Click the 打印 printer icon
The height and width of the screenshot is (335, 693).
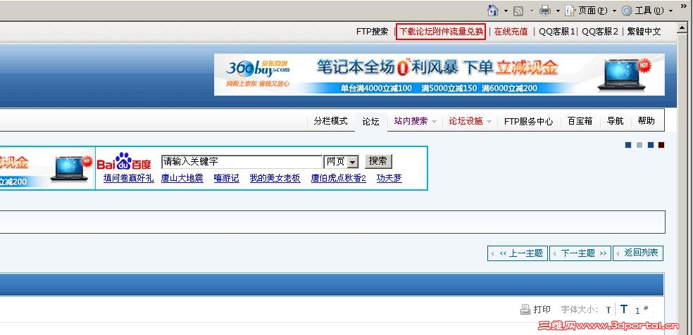pyautogui.click(x=525, y=310)
